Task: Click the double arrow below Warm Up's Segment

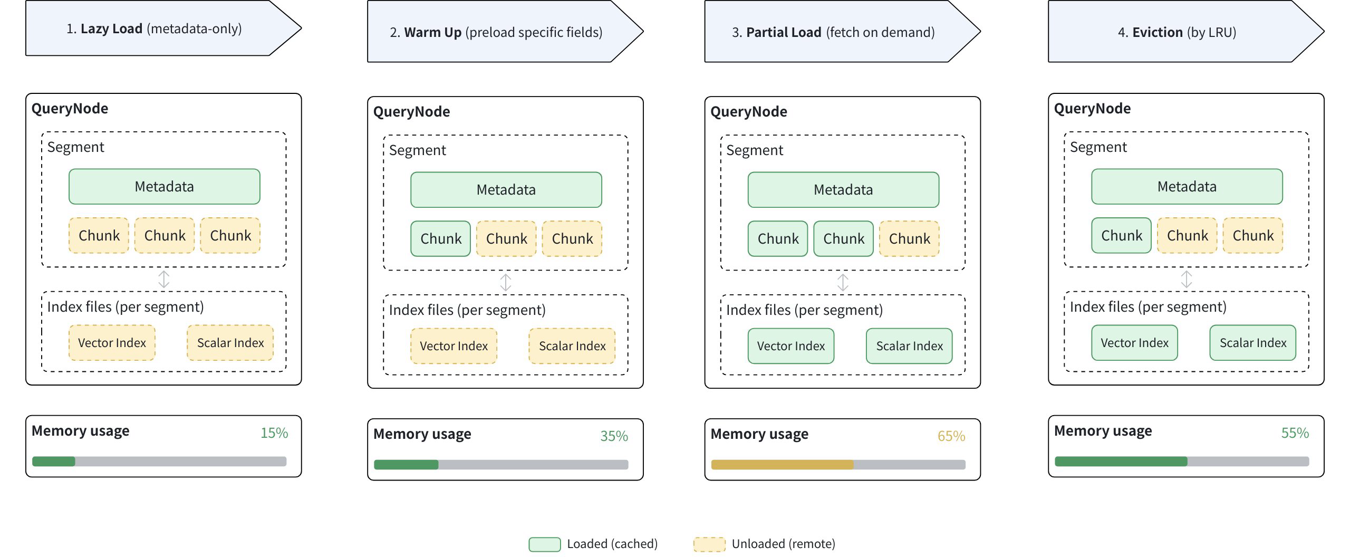Action: tap(506, 282)
